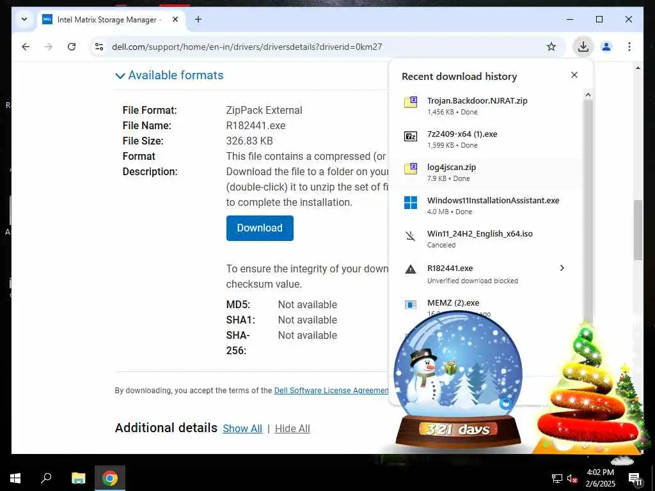Open the notification center icon
The width and height of the screenshot is (655, 491).
pyautogui.click(x=635, y=479)
